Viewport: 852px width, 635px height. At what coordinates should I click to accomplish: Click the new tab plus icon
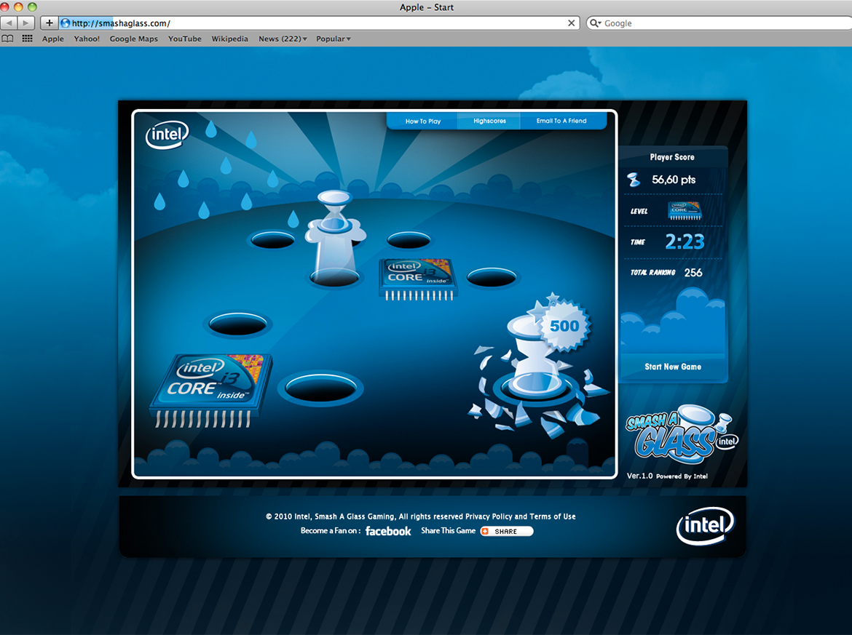coord(49,23)
